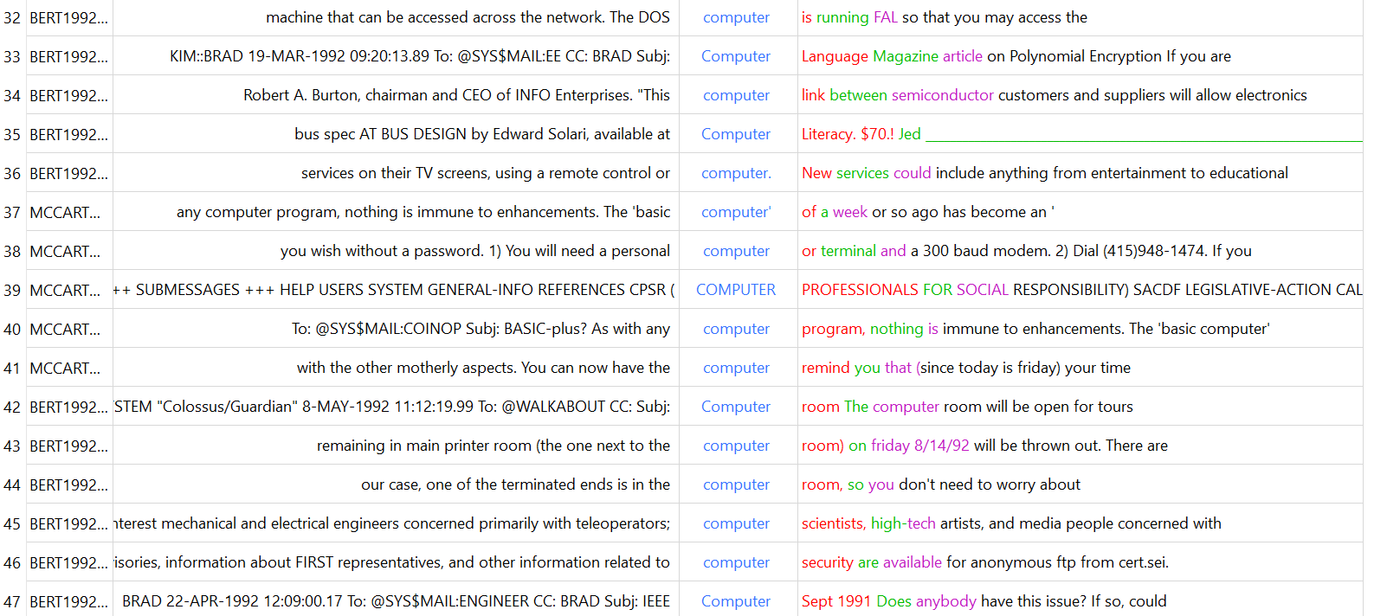
Task: Select row number 40
Action: pyautogui.click(x=12, y=329)
